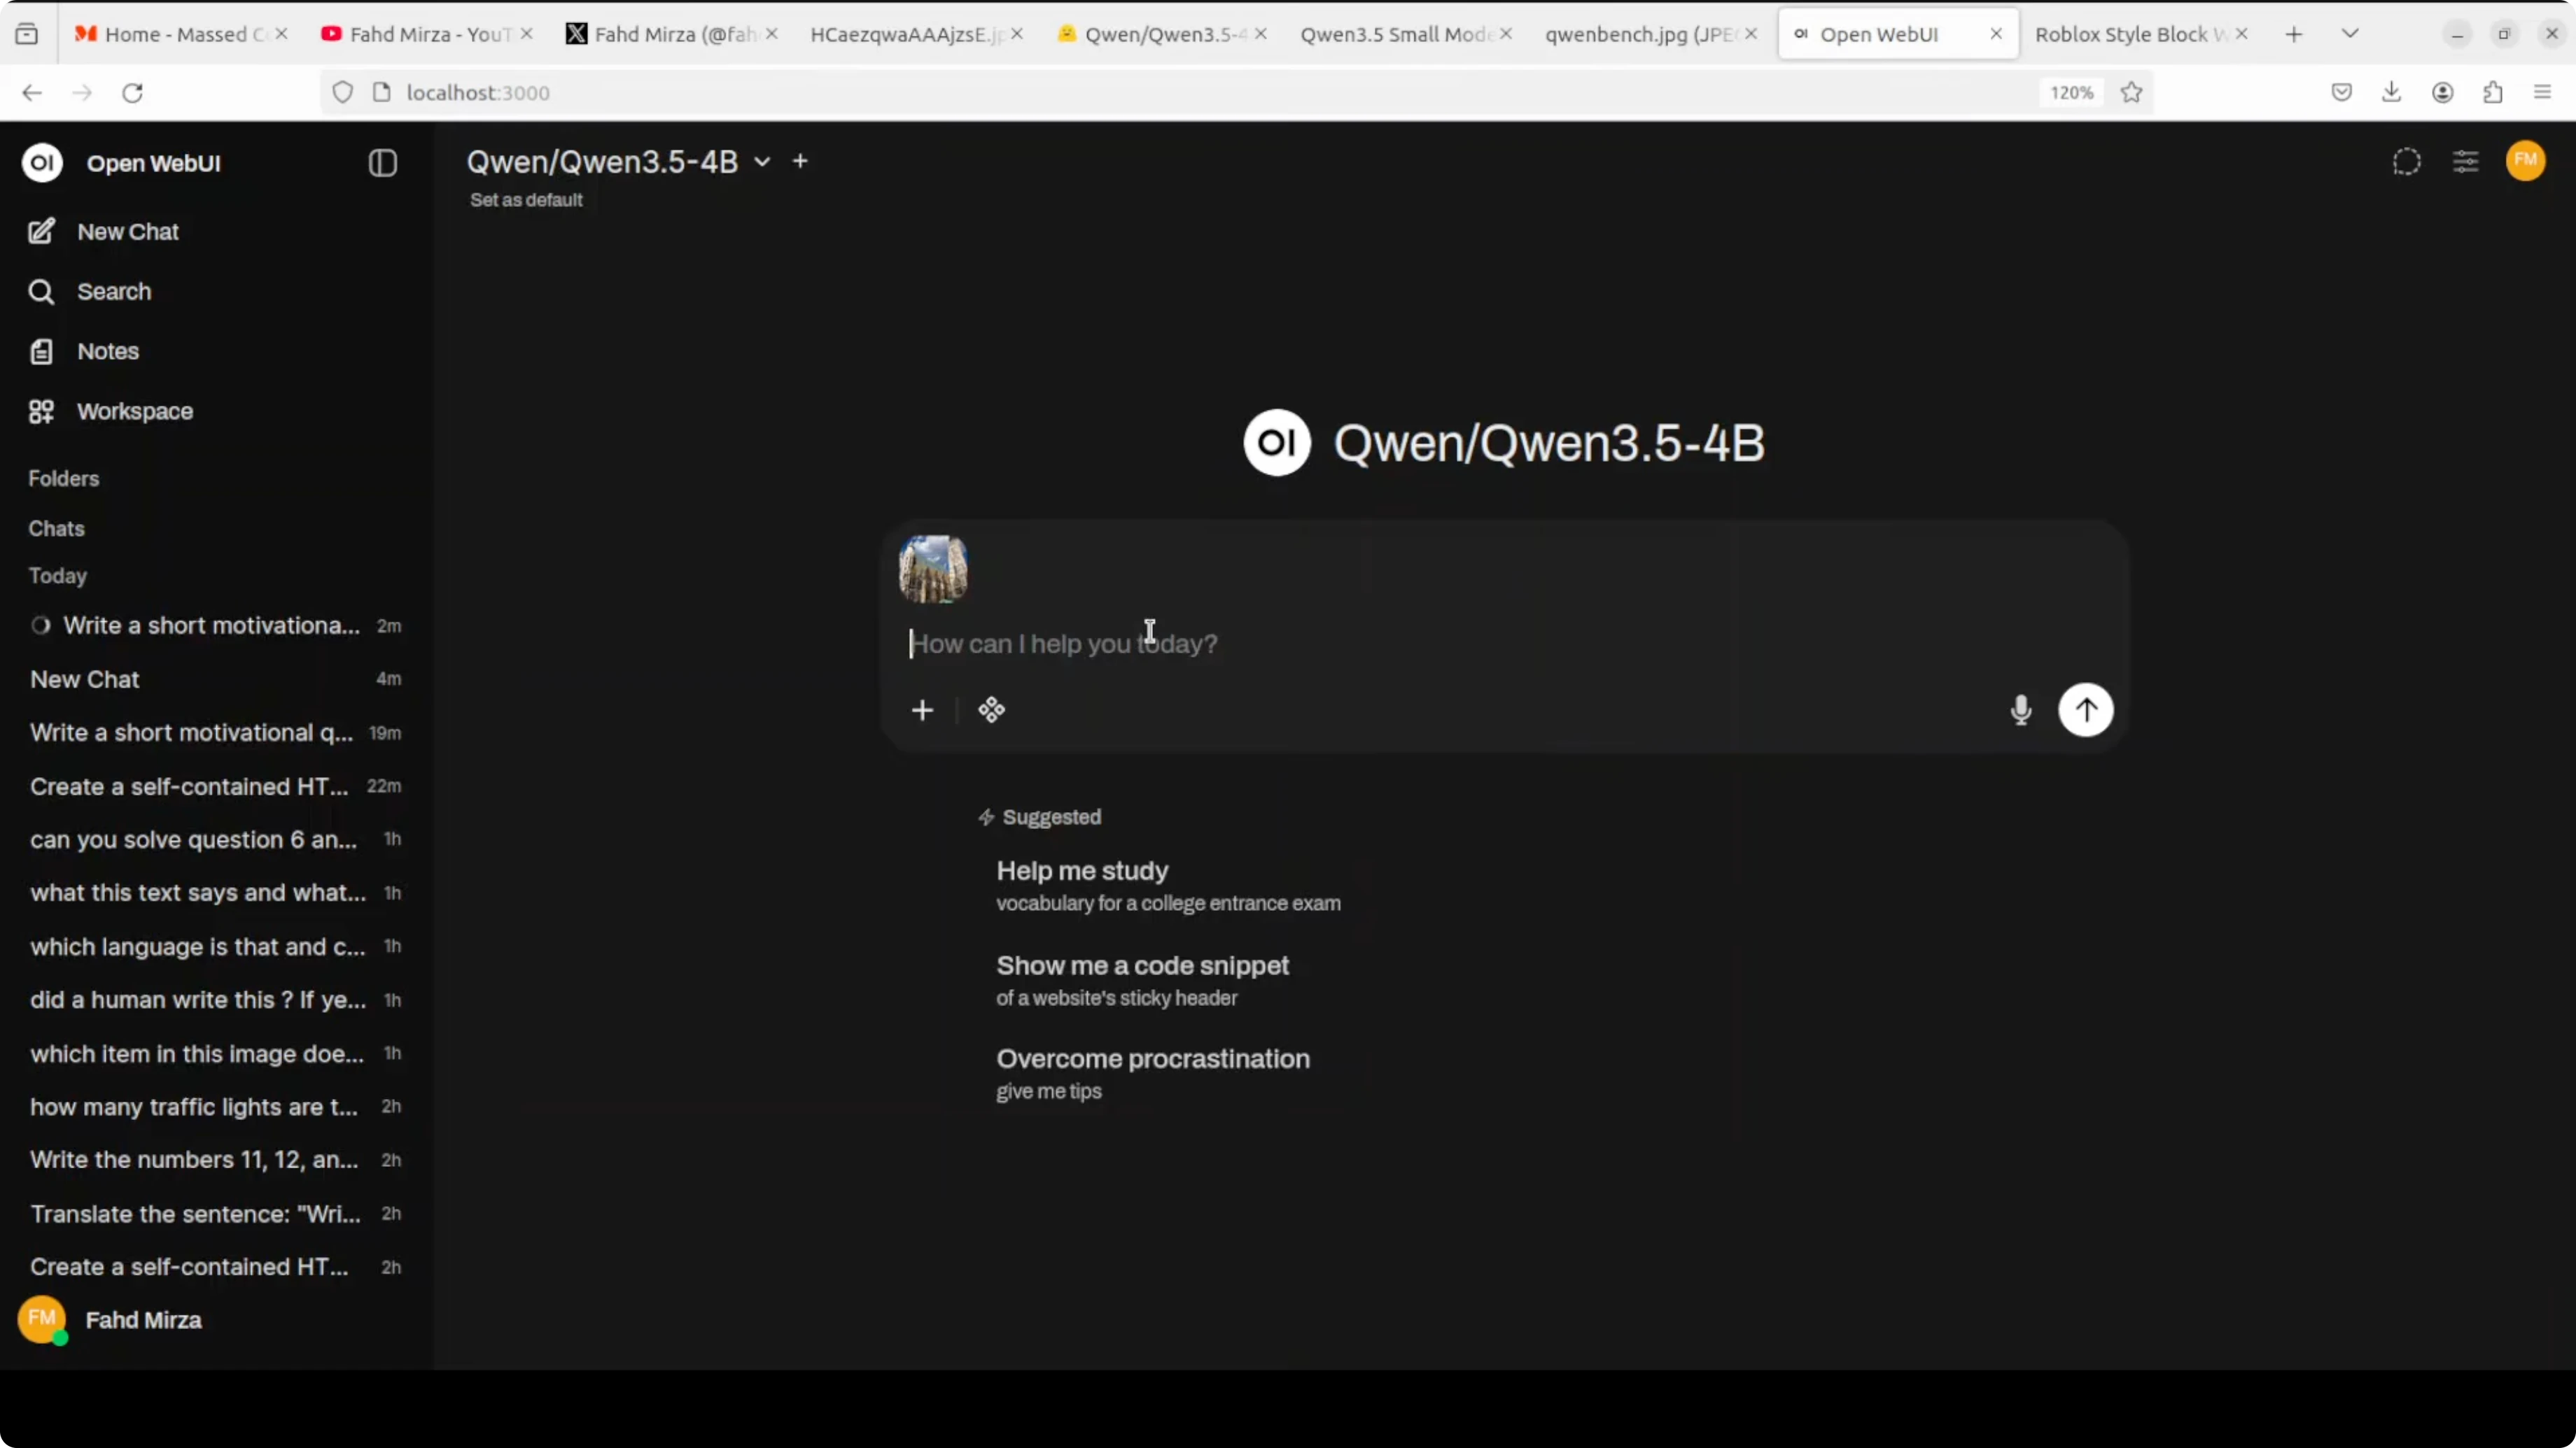Collapse the Chats section header
The height and width of the screenshot is (1448, 2576).
(56, 529)
